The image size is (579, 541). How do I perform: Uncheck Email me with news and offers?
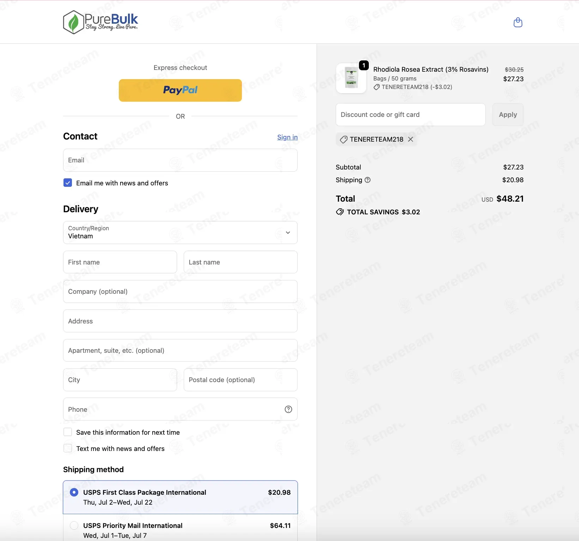pos(68,183)
